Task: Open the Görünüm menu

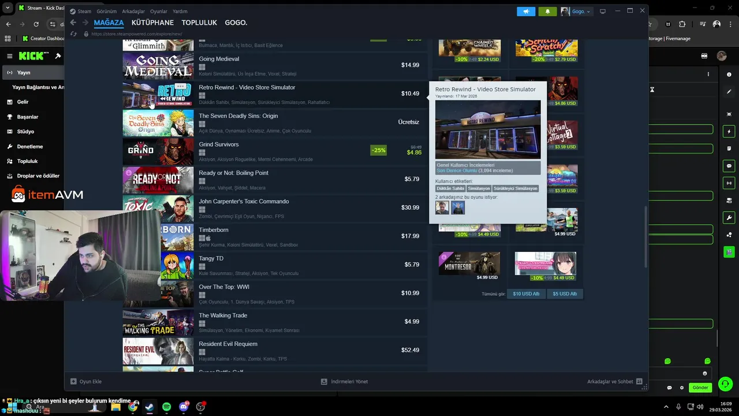Action: coord(107,12)
